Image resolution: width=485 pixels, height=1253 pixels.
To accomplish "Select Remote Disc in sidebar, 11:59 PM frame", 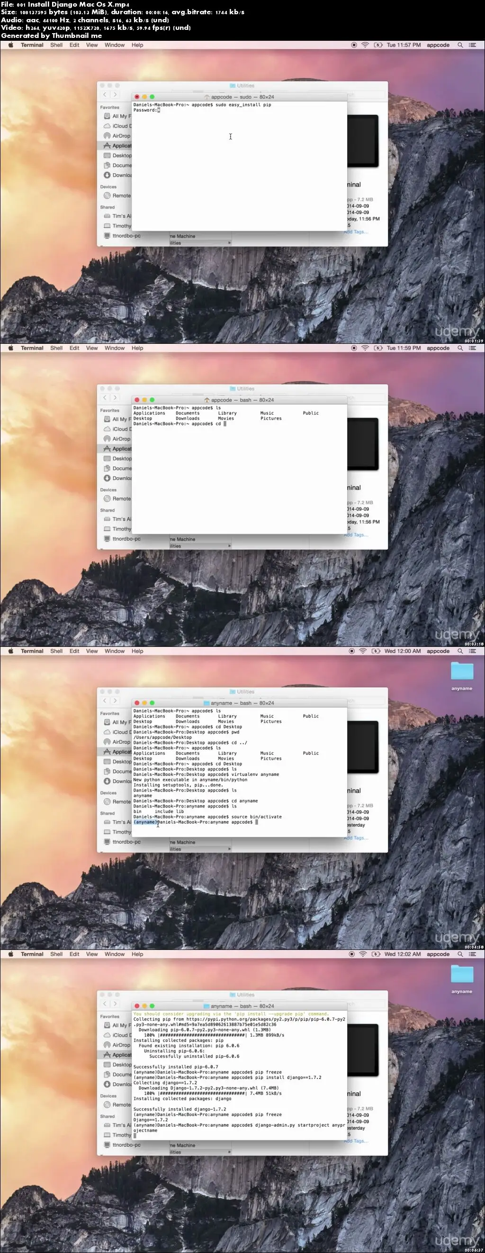I will point(117,498).
